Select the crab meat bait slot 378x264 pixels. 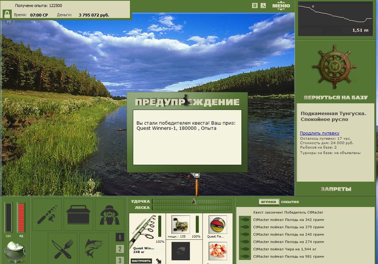tap(218, 251)
